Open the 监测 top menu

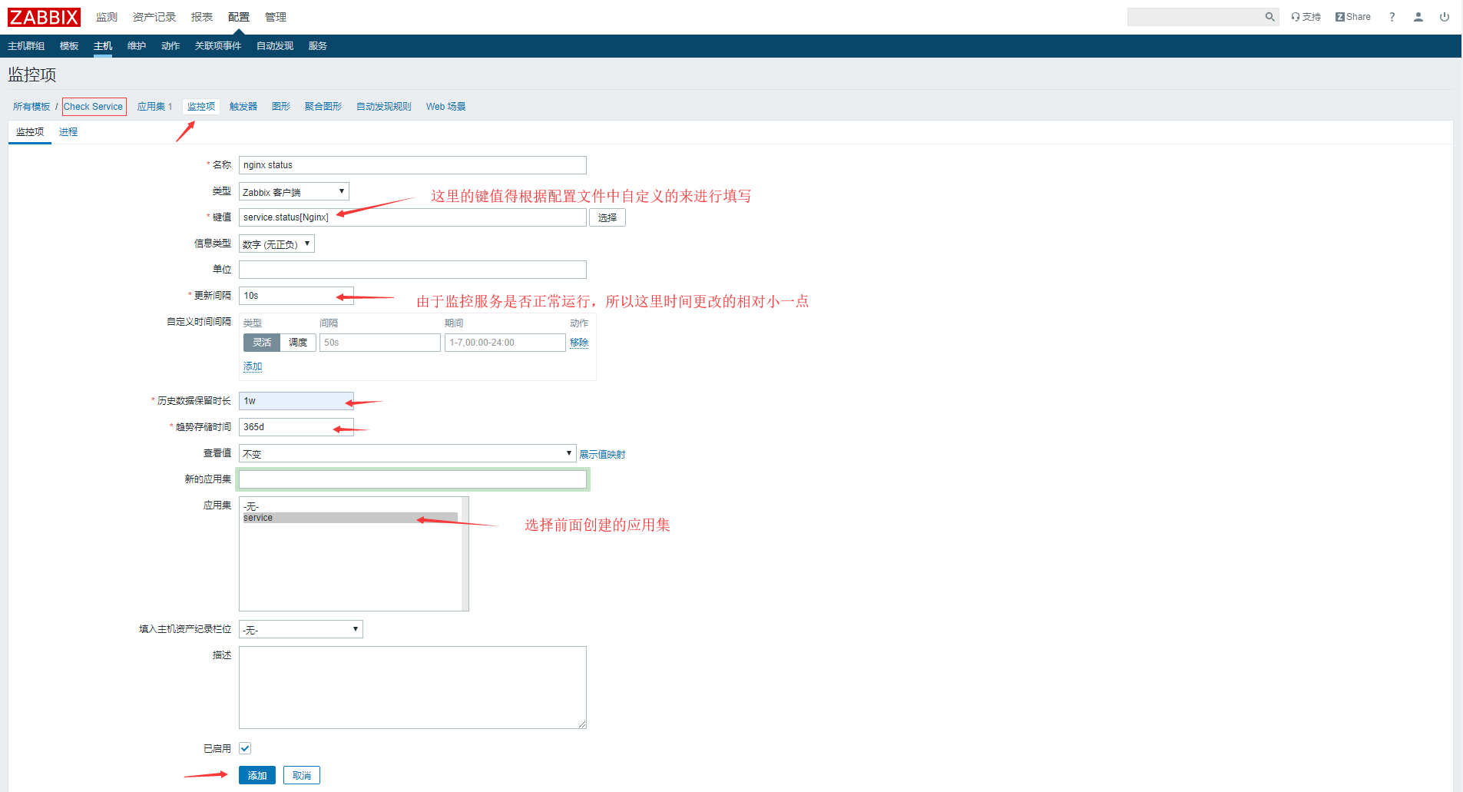click(107, 17)
